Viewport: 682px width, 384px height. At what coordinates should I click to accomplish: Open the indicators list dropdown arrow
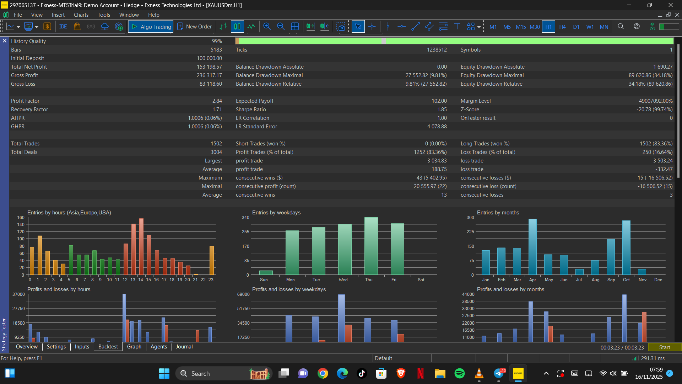coord(37,27)
